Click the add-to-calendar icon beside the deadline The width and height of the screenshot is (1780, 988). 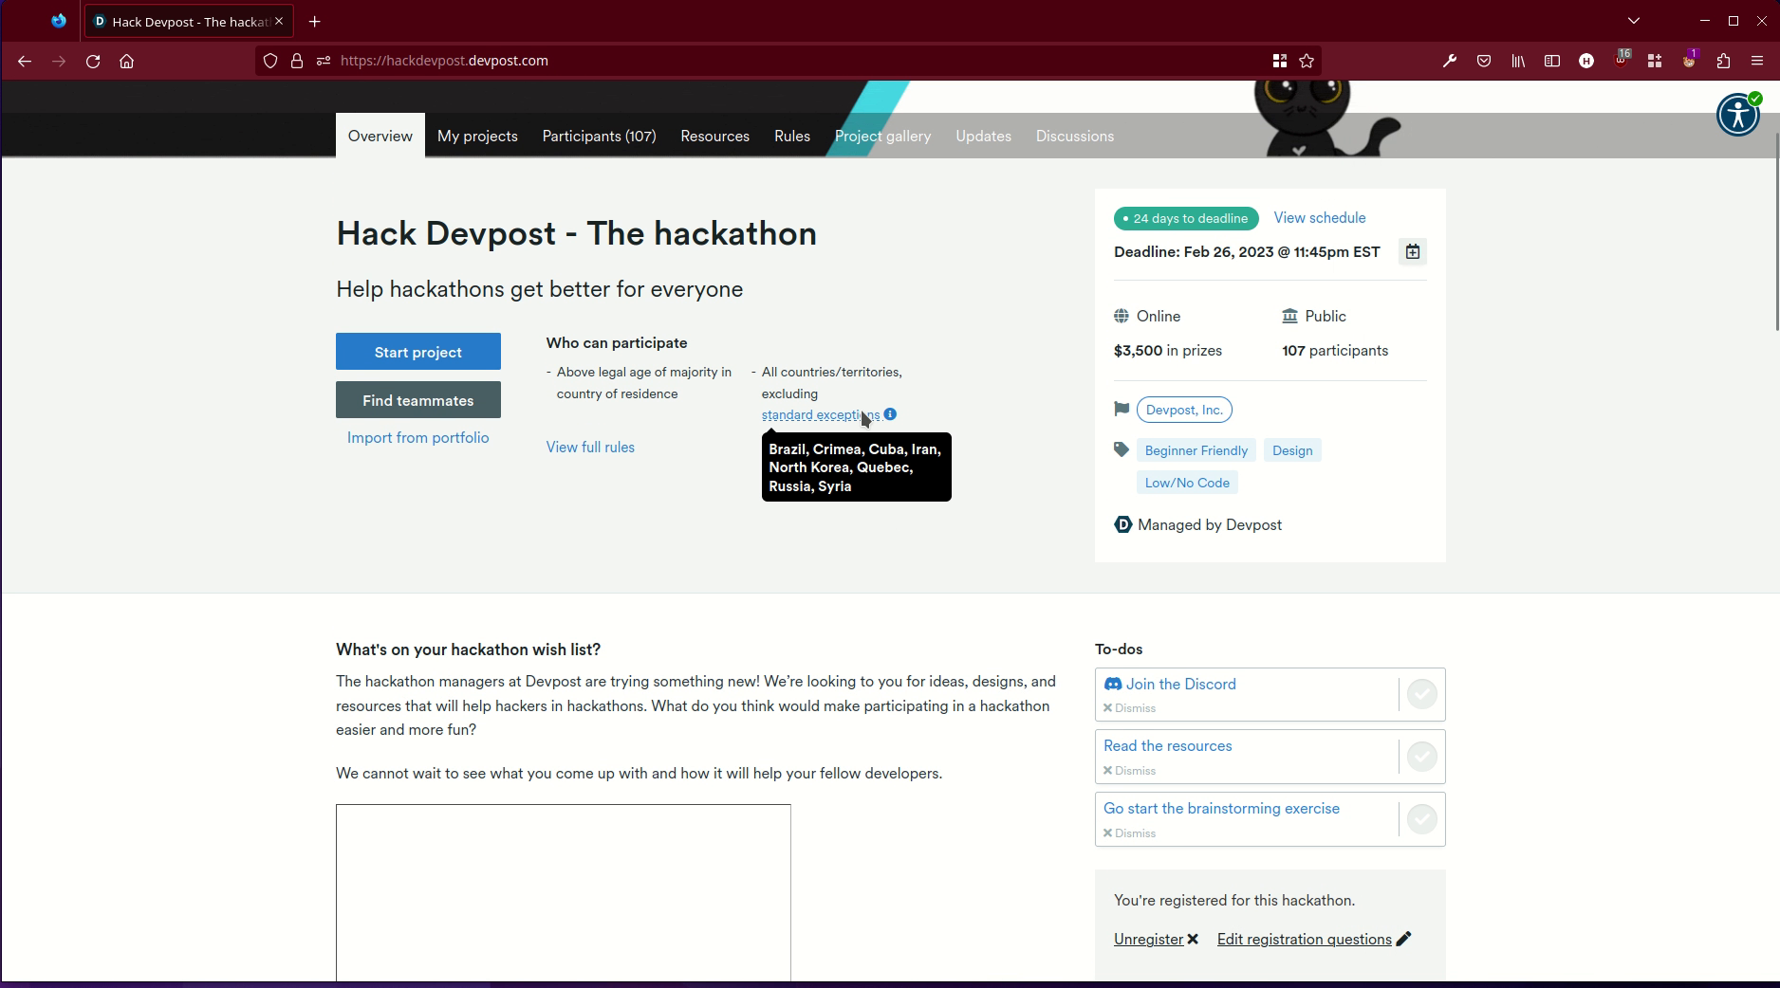[x=1412, y=251]
